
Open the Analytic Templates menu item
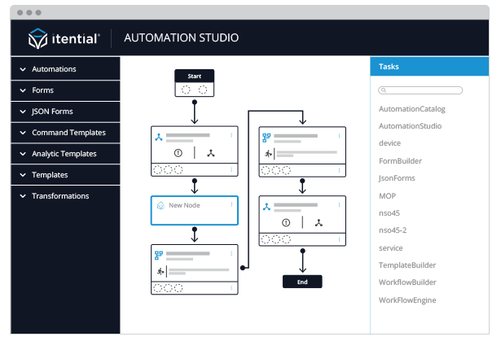(65, 154)
